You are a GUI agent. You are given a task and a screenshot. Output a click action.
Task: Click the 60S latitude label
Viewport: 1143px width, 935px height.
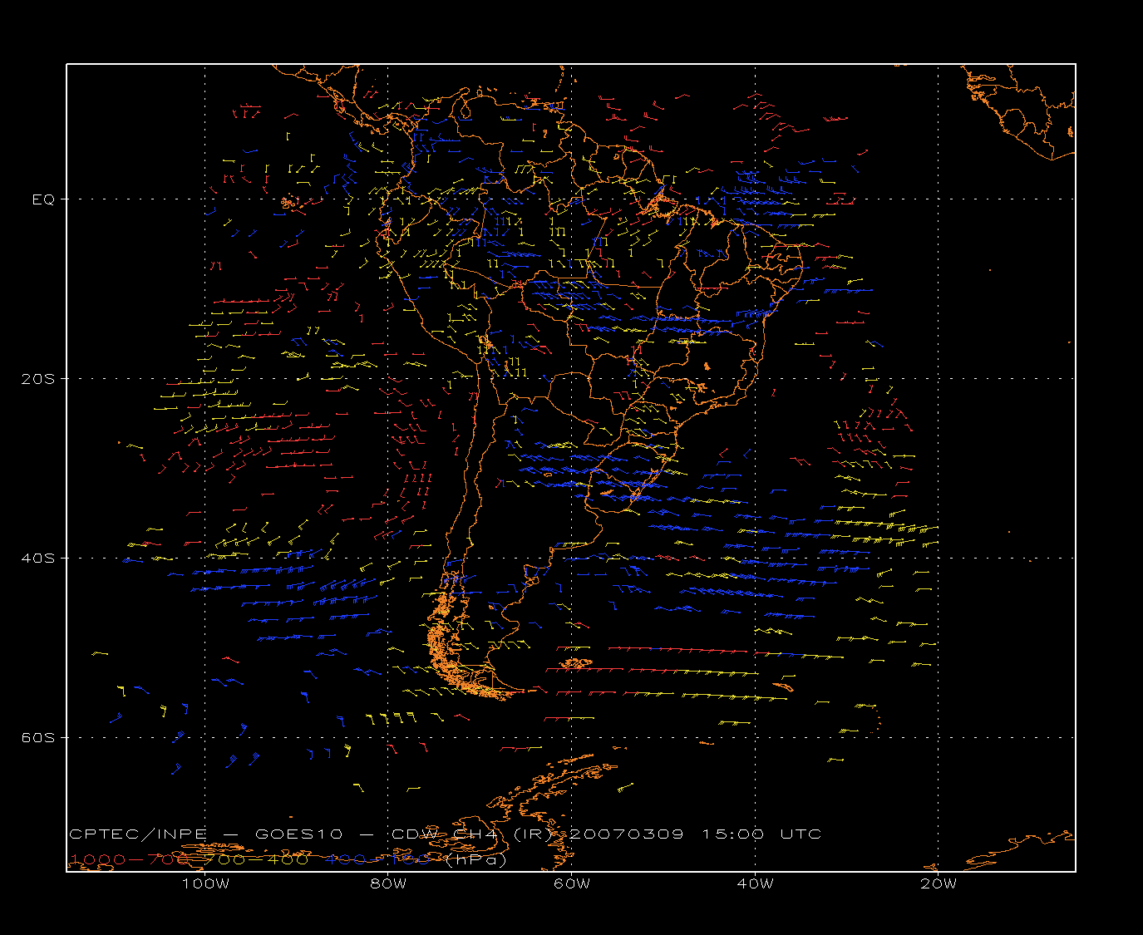pos(37,737)
